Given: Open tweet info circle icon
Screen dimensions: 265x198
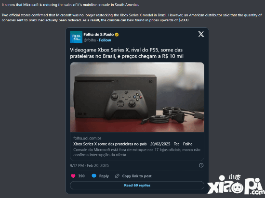Looking at the screenshot, I should click(201, 165).
